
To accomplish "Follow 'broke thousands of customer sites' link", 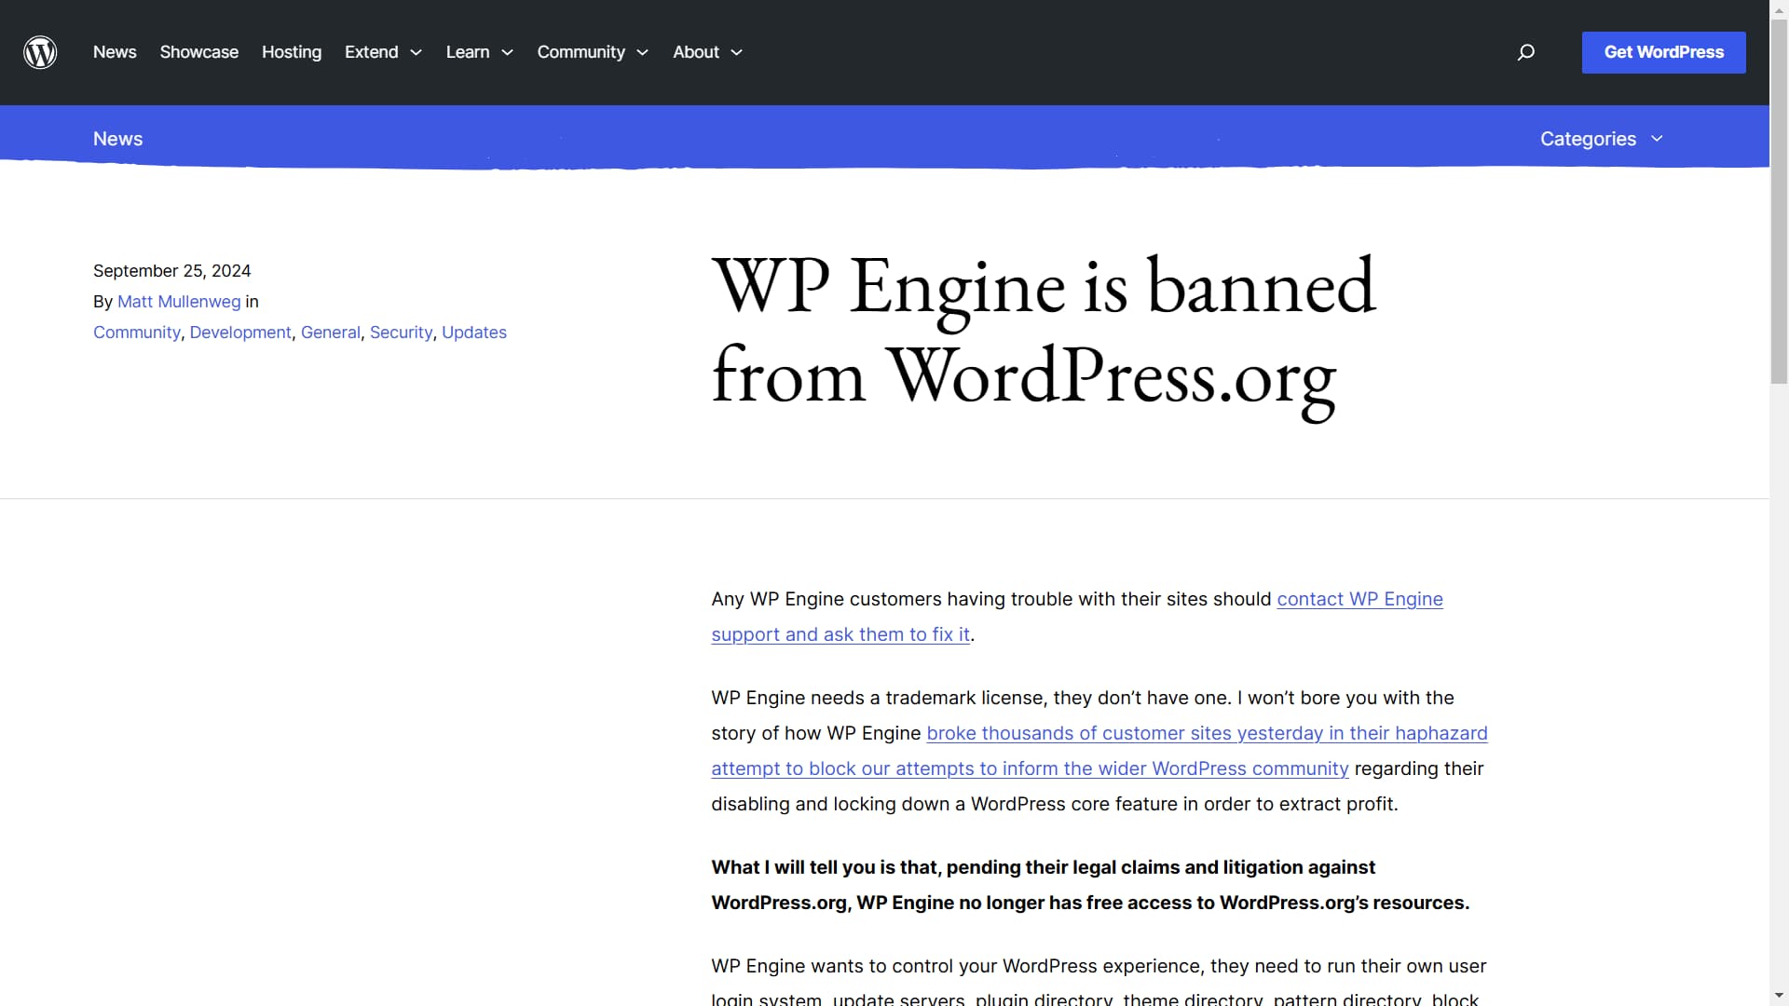I will coord(1207,733).
